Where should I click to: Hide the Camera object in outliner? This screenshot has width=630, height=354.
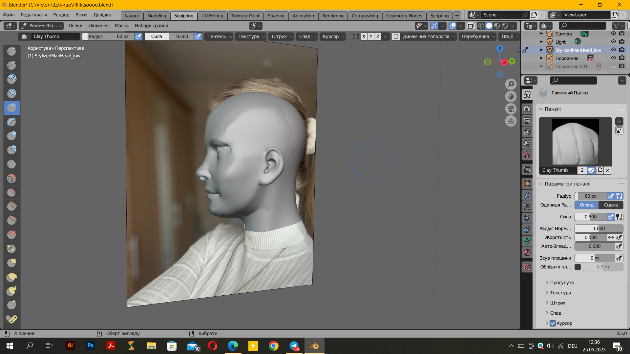point(613,33)
